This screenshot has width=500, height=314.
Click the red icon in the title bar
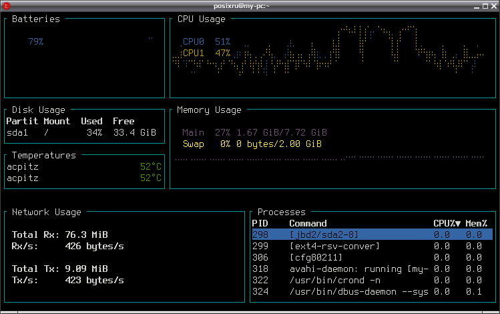pyautogui.click(x=7, y=6)
